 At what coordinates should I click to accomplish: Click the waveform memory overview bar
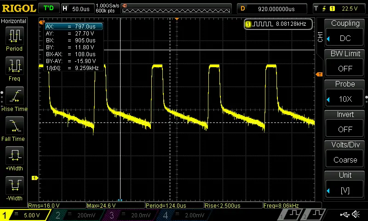coord(176,11)
